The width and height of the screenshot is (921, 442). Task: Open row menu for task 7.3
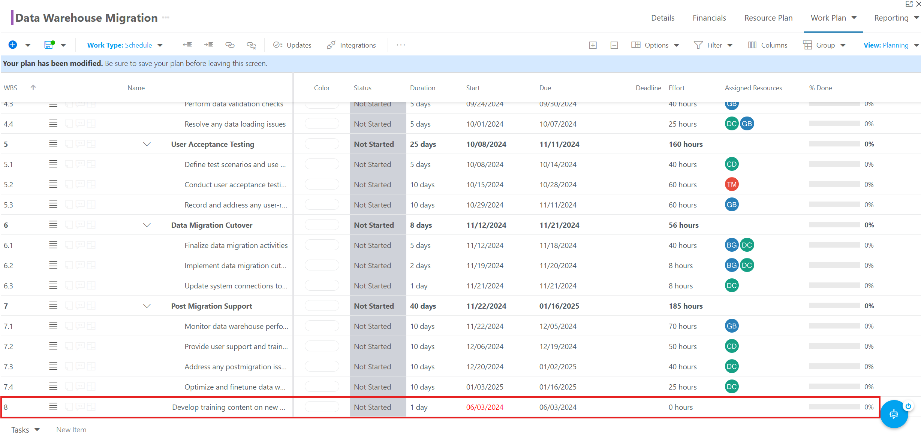pos(53,366)
